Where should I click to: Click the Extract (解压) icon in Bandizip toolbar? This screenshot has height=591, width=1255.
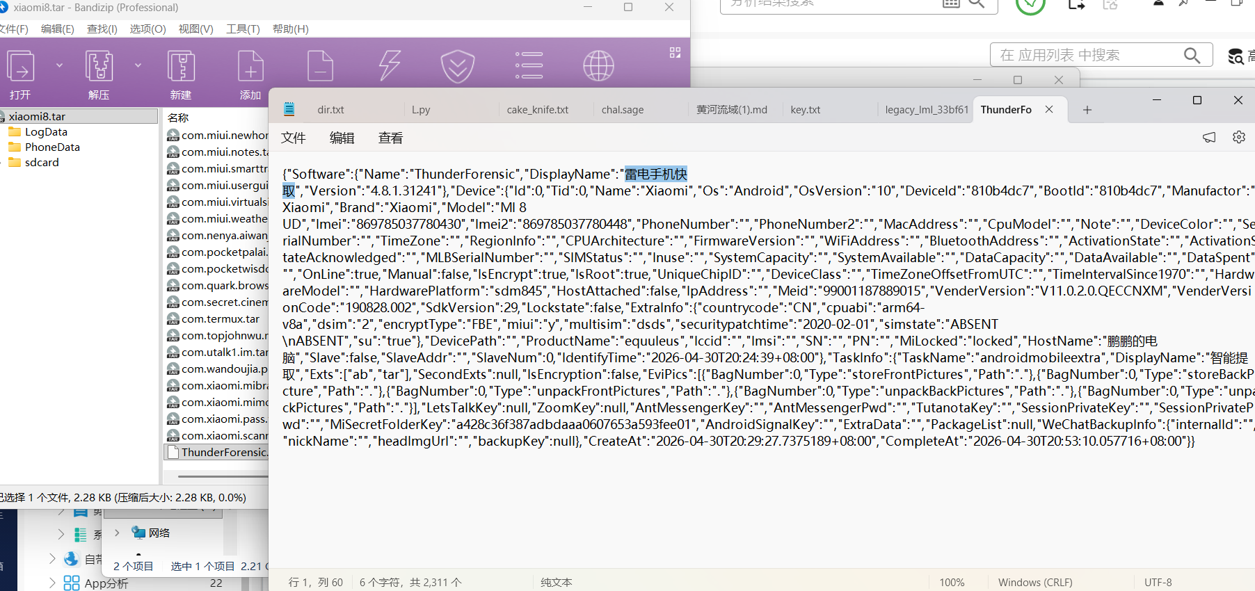click(x=99, y=67)
